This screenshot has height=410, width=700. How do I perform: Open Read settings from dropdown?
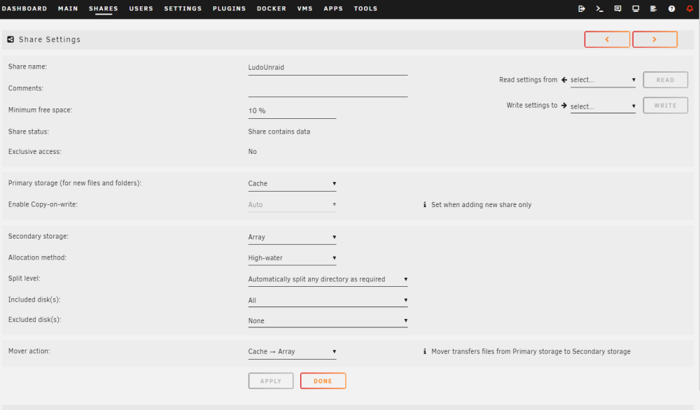(603, 80)
